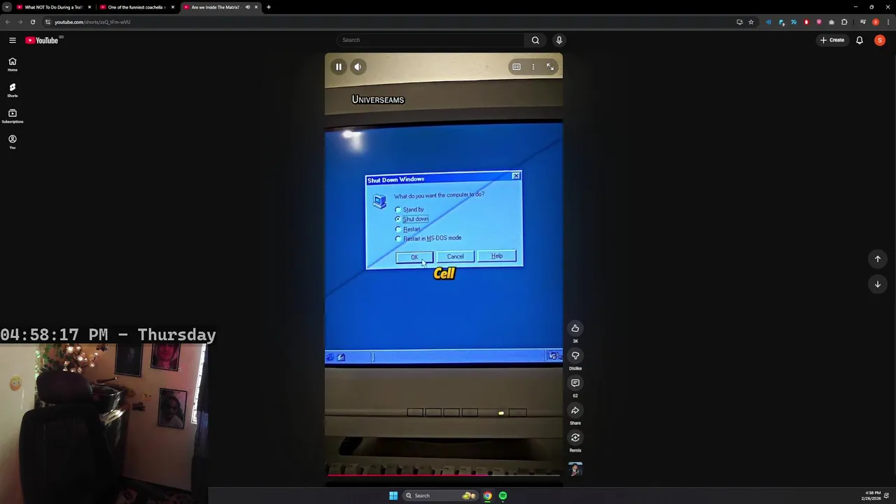Open Chrome media controls icon
The height and width of the screenshot is (504, 896).
click(862, 22)
